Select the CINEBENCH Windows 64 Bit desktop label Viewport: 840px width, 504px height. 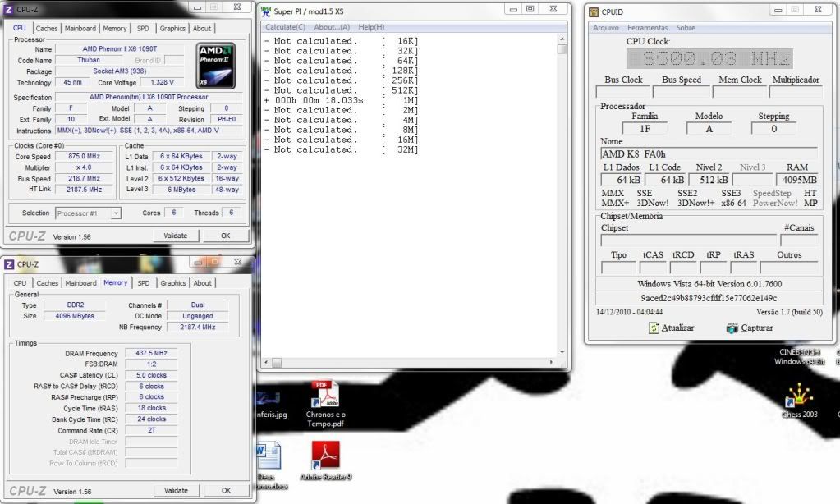coord(800,357)
